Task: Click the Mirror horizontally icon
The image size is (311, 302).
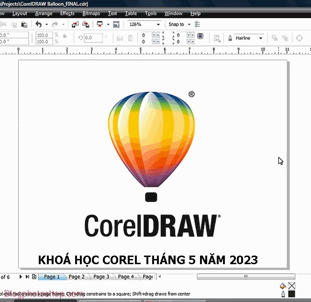Action: (120, 38)
